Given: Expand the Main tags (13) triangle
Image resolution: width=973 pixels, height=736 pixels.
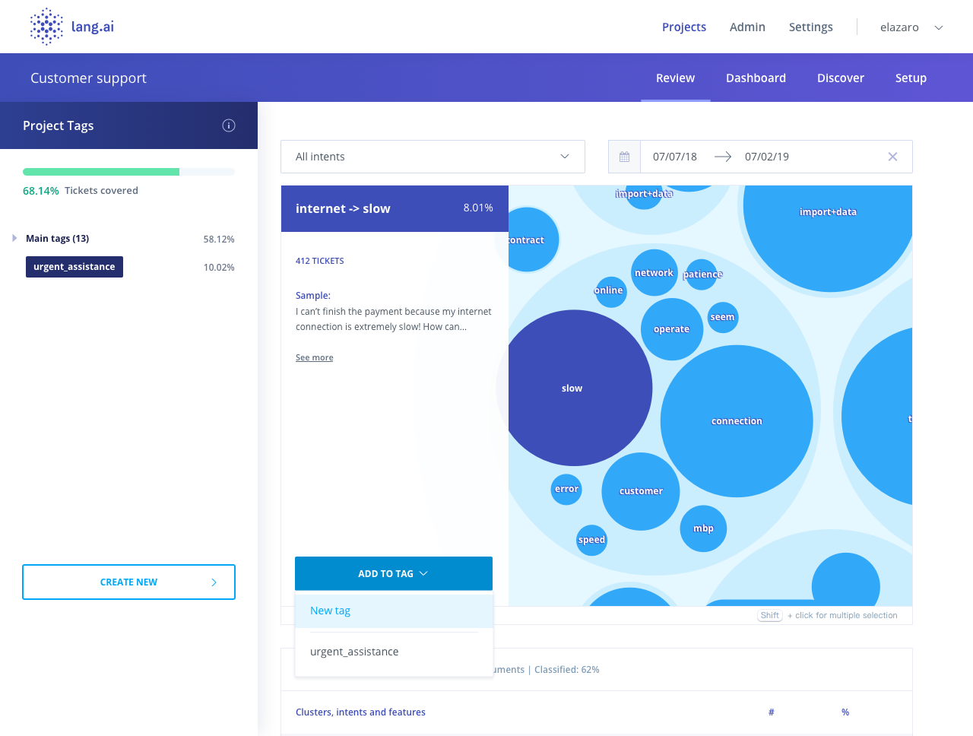Looking at the screenshot, I should [14, 238].
